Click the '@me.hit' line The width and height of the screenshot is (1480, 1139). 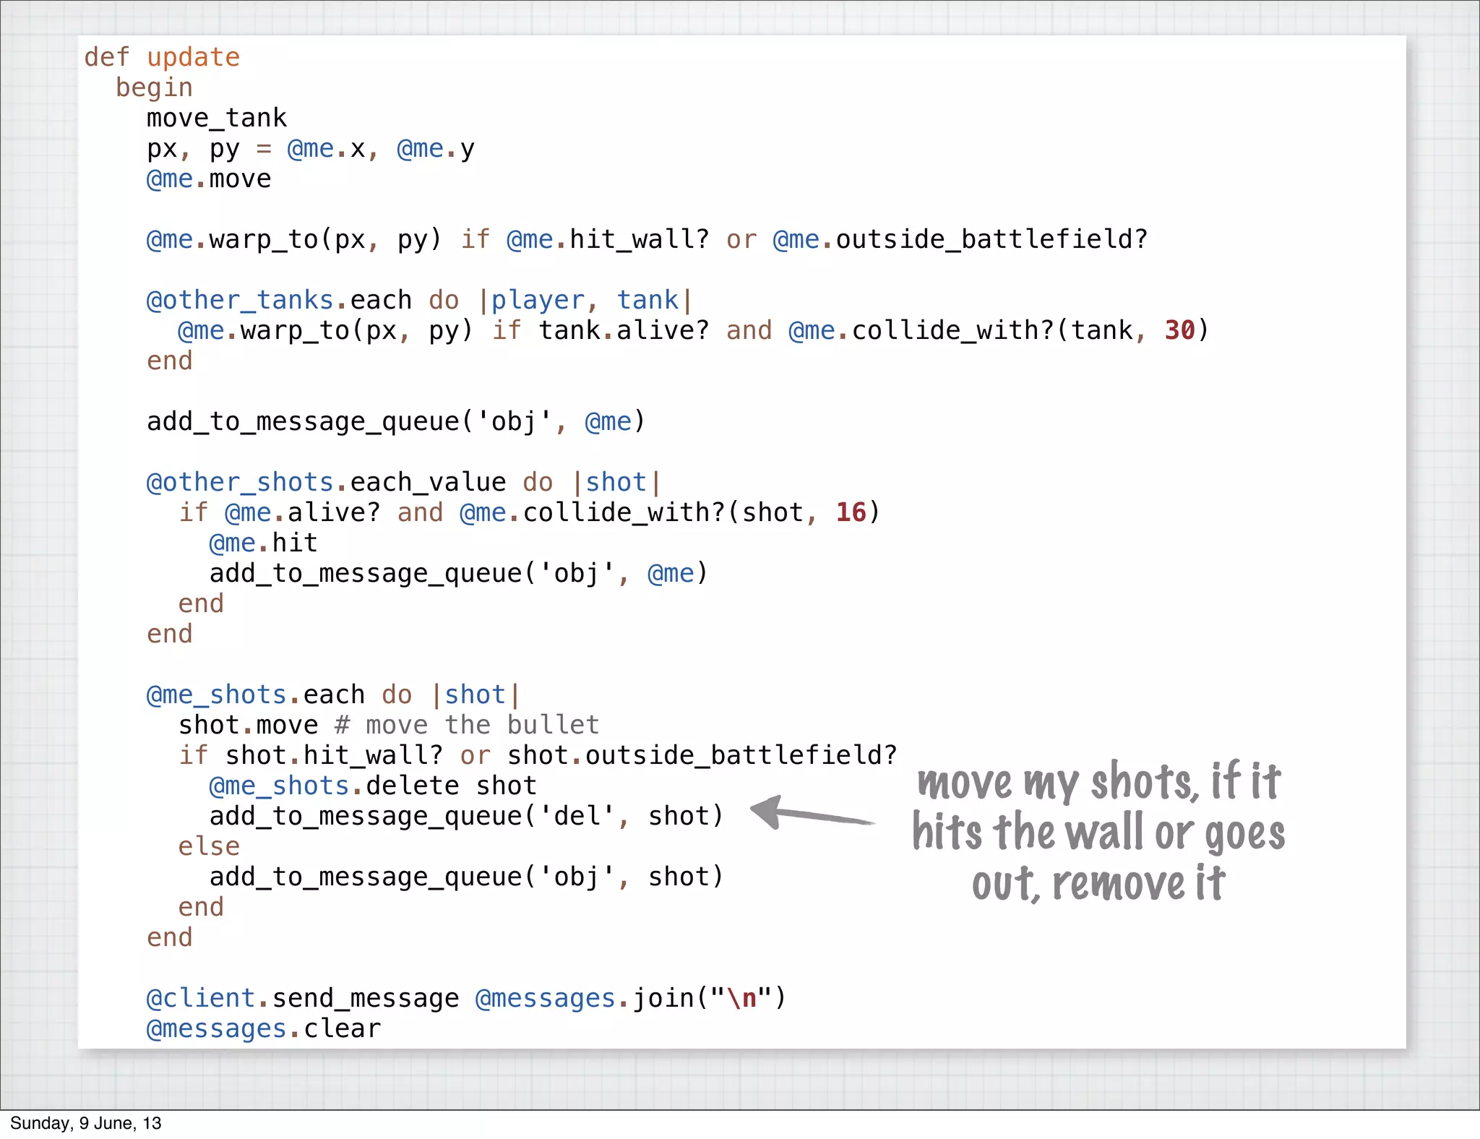pos(263,543)
